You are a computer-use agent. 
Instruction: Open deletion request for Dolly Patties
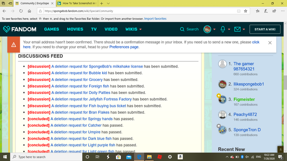click(81, 93)
